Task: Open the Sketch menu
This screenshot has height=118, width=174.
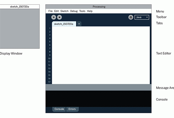Action: click(x=64, y=11)
